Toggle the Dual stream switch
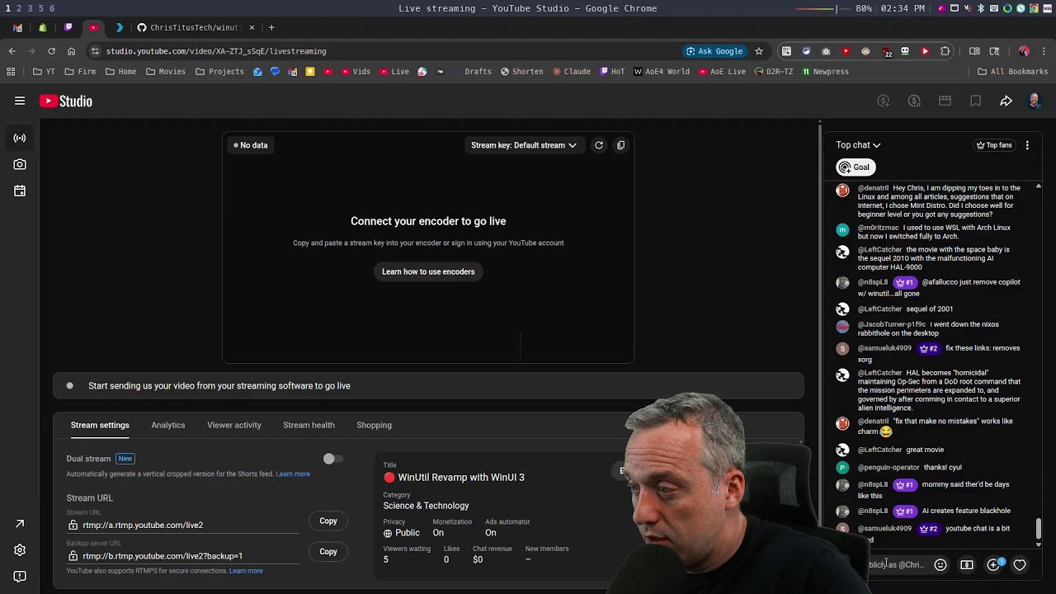This screenshot has height=594, width=1056. 332,459
